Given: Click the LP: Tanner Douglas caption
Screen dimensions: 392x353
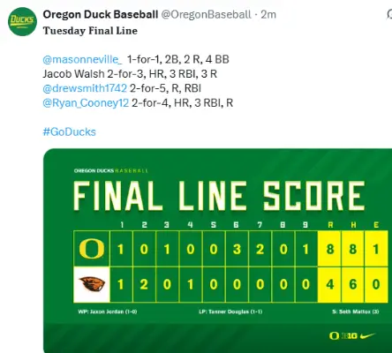Looking at the screenshot, I should [230, 312].
